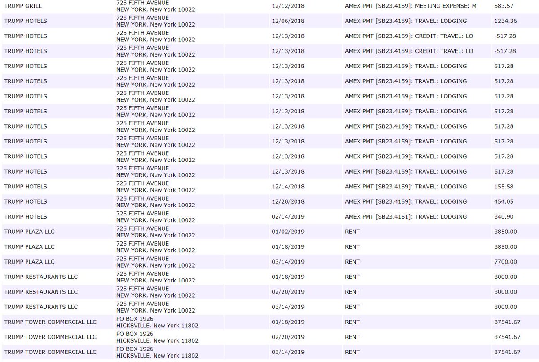Select the address in the 340.90 row

pos(155,217)
